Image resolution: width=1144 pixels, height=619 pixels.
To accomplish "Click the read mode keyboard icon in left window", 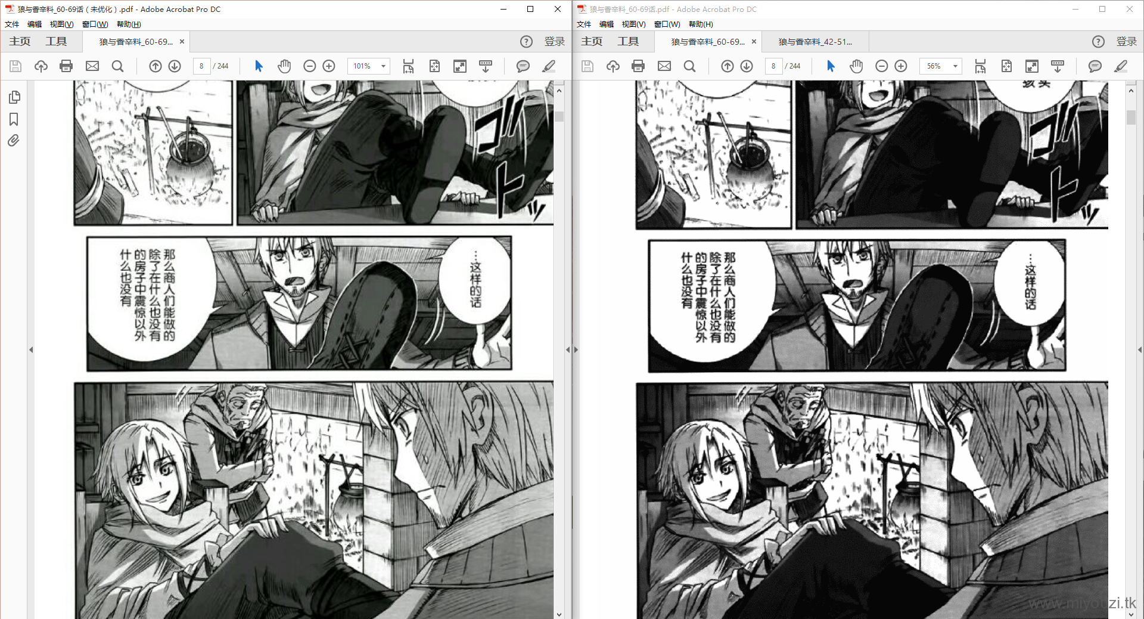I will 486,66.
